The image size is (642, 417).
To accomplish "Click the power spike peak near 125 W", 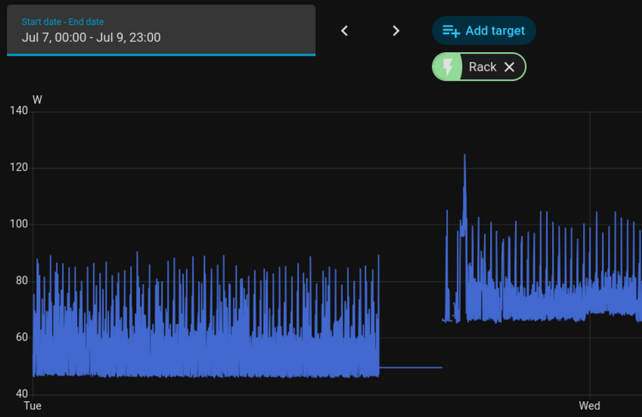I will (x=465, y=156).
